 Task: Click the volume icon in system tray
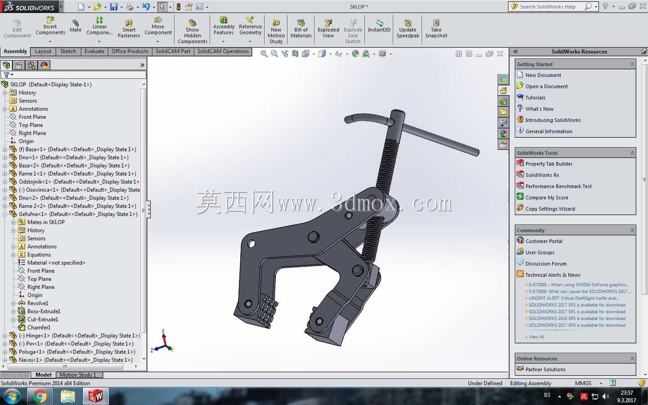(x=606, y=396)
